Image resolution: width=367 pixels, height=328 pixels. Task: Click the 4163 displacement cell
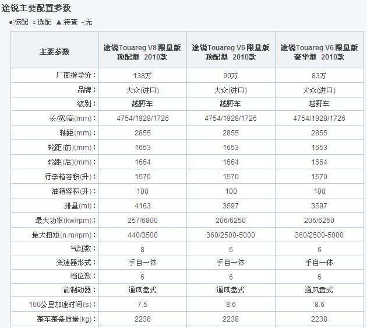[x=143, y=206]
